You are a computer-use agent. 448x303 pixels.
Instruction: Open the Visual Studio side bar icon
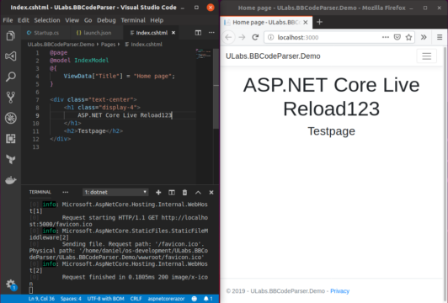pos(11,56)
